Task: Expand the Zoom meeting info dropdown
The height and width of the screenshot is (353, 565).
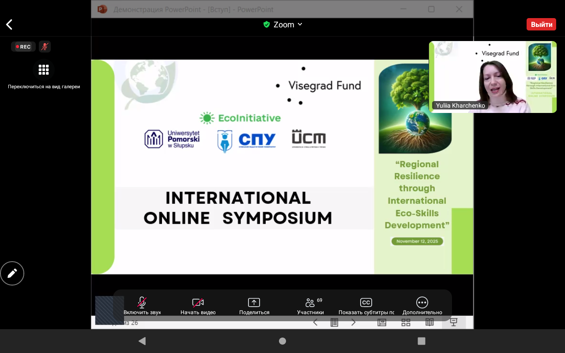Action: [300, 25]
